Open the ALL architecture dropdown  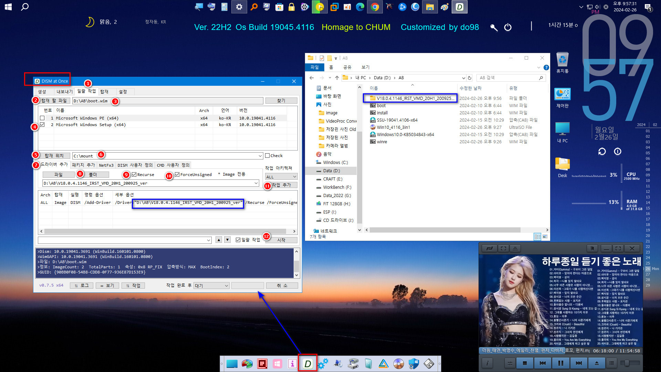294,177
